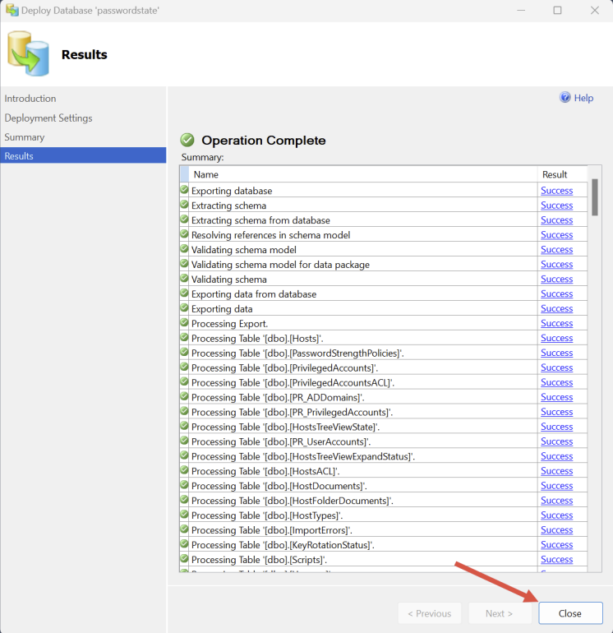
Task: Click the Deploy Database title bar icon
Action: [12, 10]
